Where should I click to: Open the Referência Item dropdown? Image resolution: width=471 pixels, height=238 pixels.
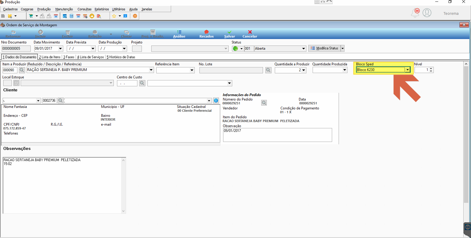pyautogui.click(x=192, y=70)
